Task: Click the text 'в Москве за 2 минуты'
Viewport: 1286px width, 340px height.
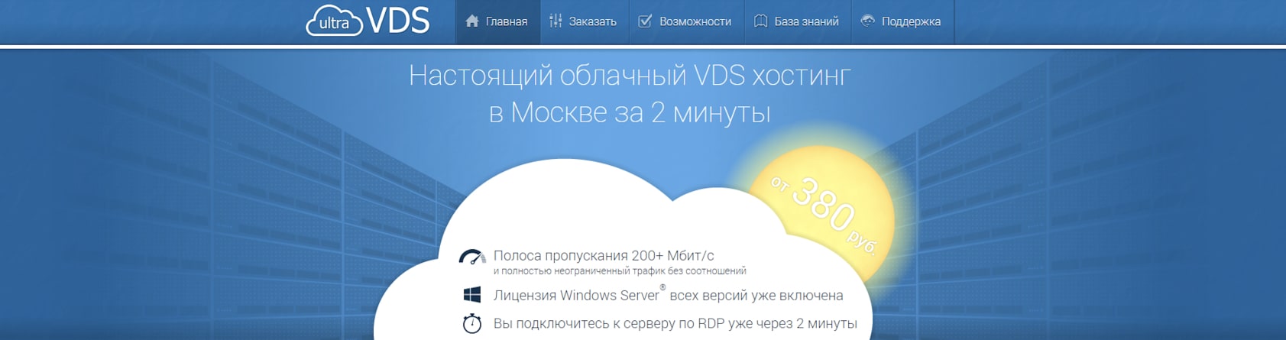Action: click(x=630, y=112)
